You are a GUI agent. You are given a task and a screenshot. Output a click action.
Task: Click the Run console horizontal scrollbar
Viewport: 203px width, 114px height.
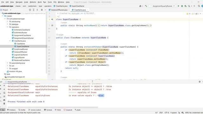pyautogui.click(x=53, y=107)
